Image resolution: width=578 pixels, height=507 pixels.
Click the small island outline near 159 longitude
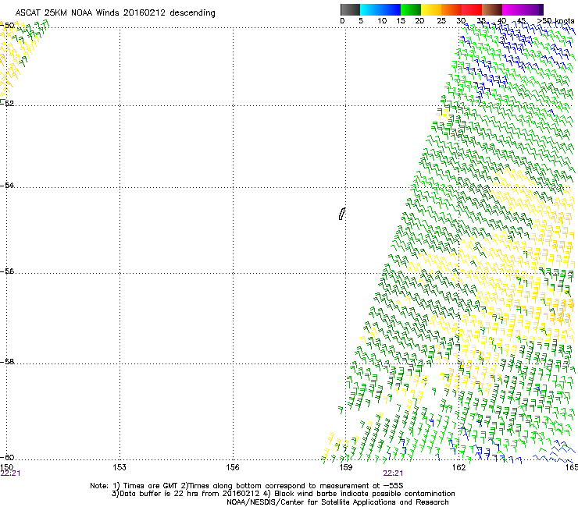coord(342,214)
